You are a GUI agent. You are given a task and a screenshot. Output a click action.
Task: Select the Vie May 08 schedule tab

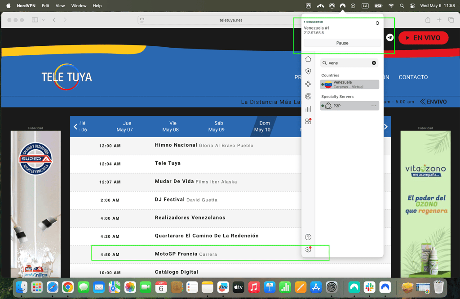click(x=170, y=126)
